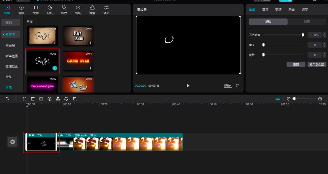The image size is (328, 174).
Task: Switch to the 变速 speed tab
Action: (x=278, y=9)
